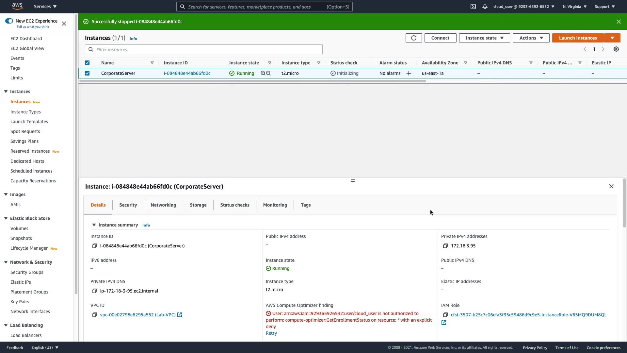Viewport: 627px width, 353px height.
Task: Open the Status checks tab
Action: tap(234, 205)
